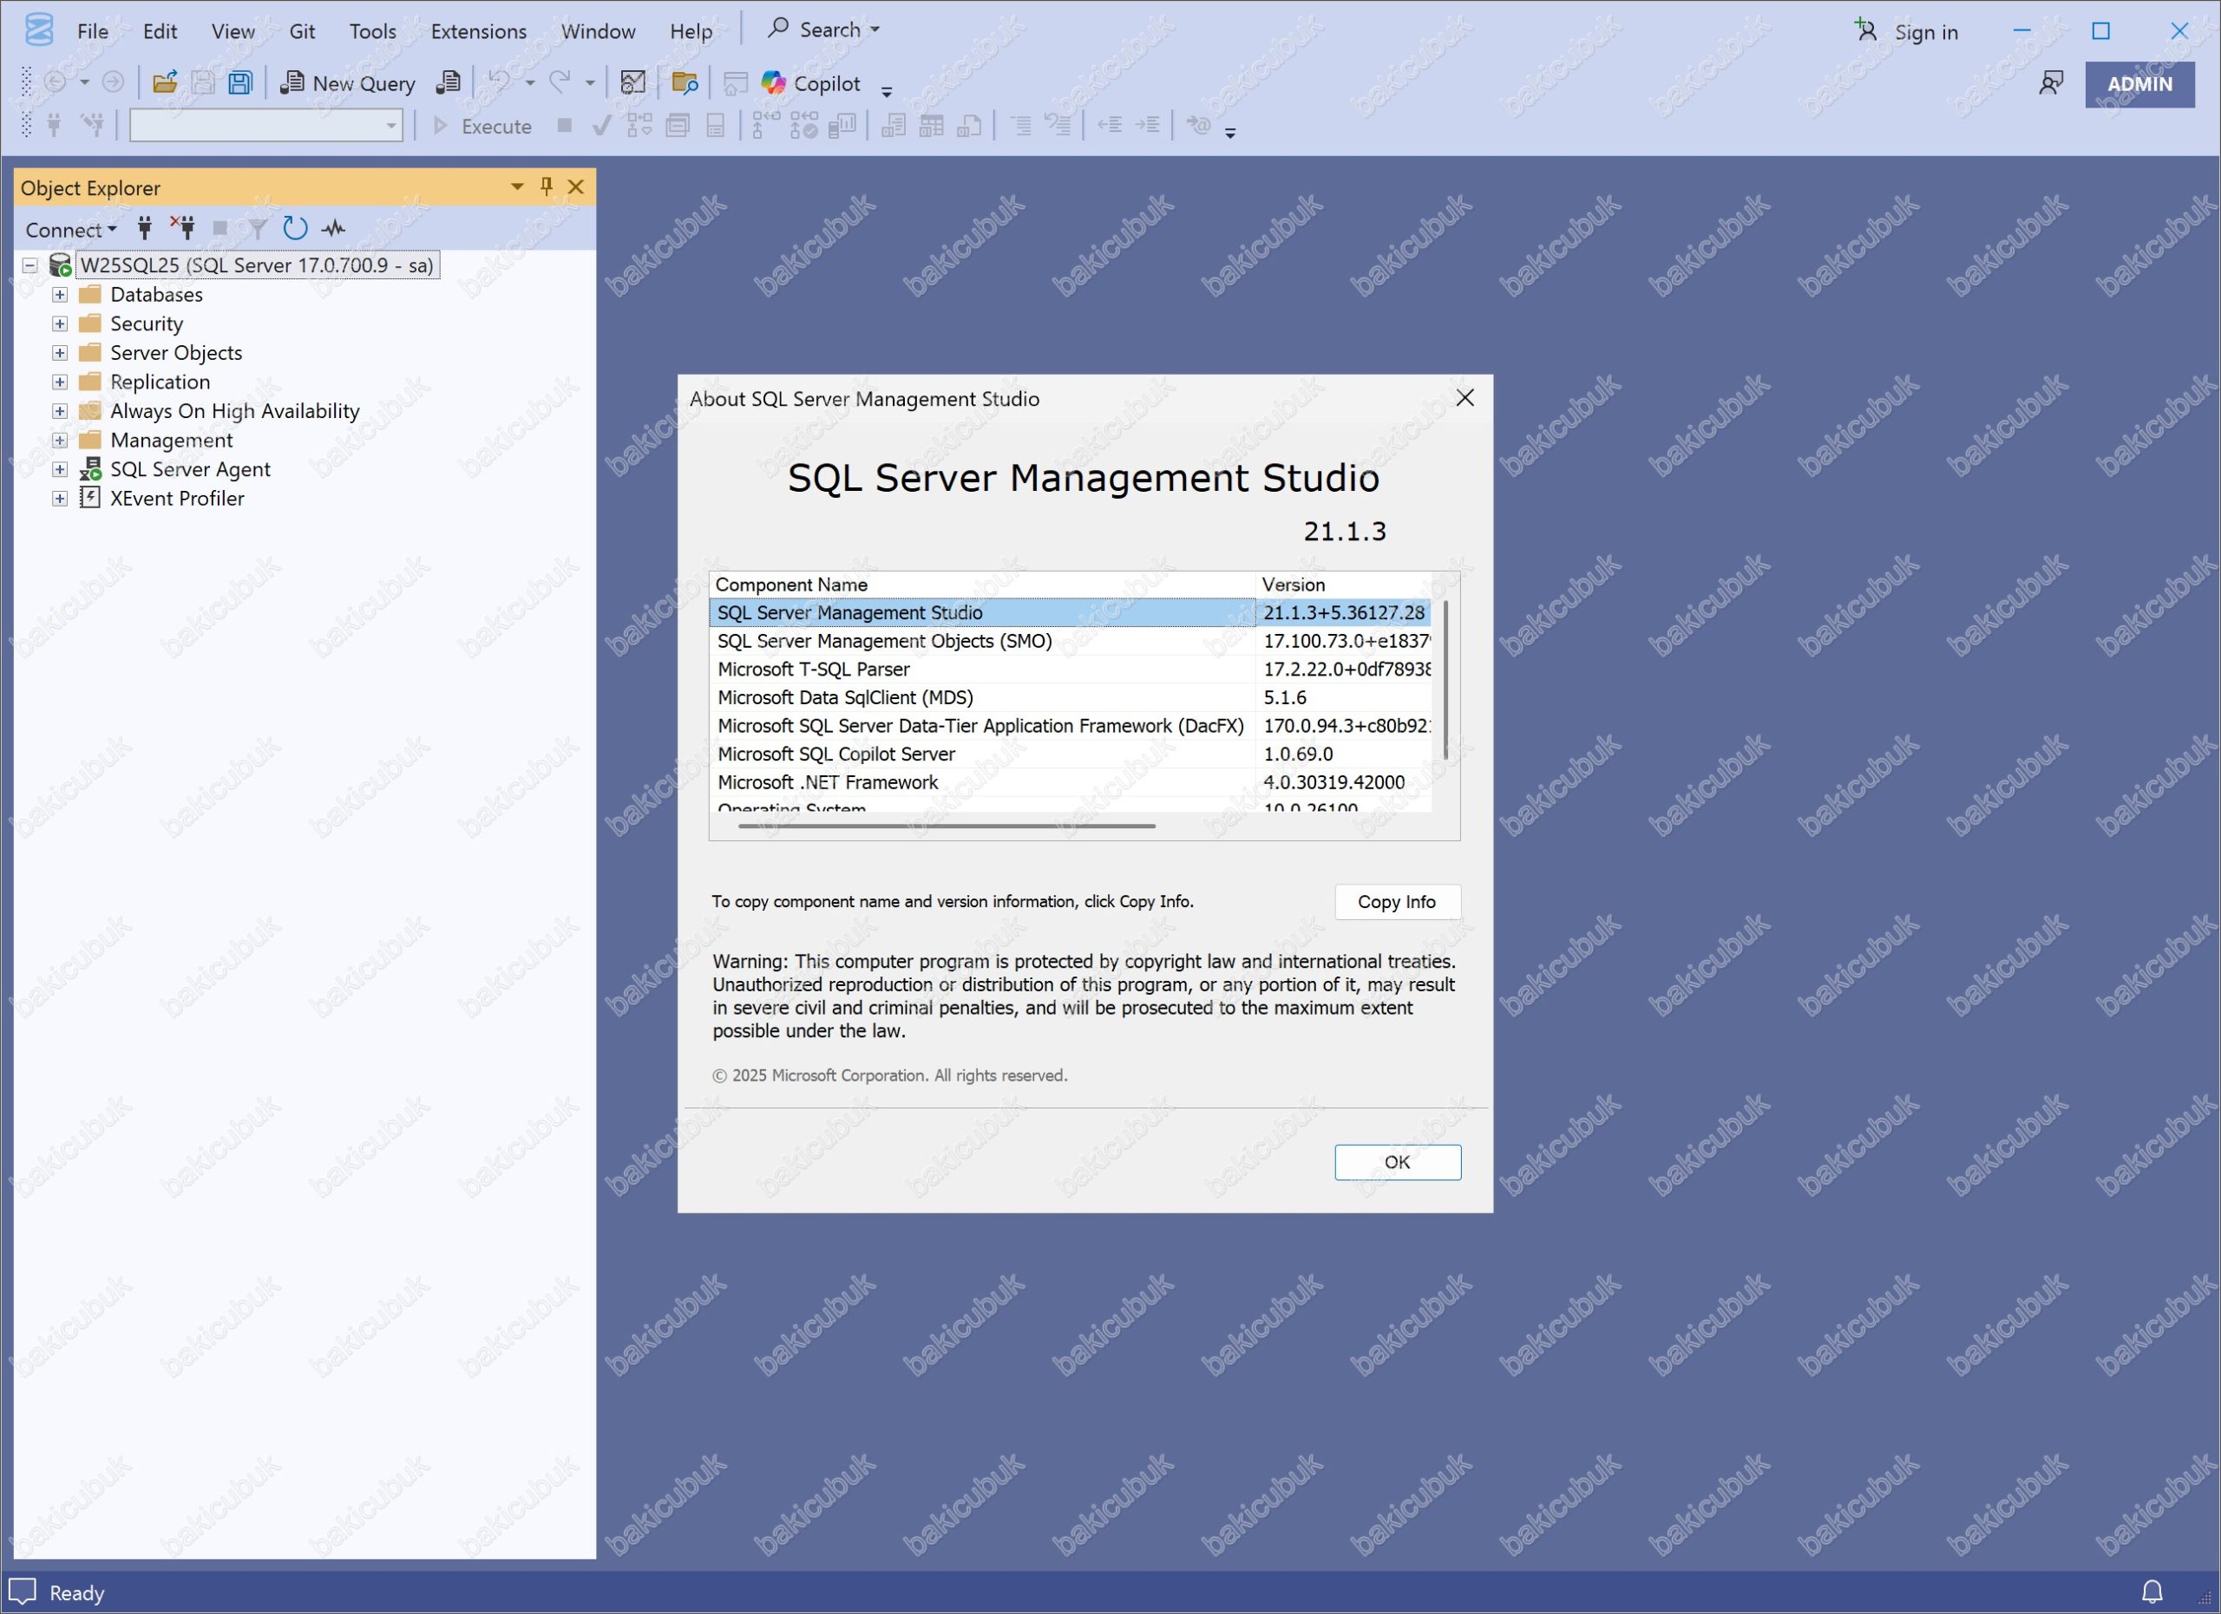2221x1614 pixels.
Task: Select the Microsoft SQL Copilot Server row
Action: (x=1070, y=755)
